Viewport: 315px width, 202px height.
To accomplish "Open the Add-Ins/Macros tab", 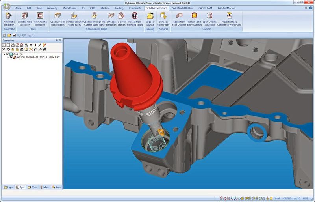I will coord(226,8).
